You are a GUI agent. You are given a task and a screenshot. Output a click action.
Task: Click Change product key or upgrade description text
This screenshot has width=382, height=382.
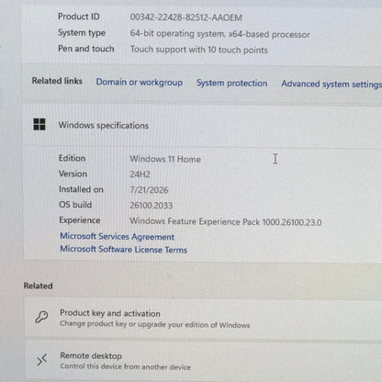[x=155, y=324]
